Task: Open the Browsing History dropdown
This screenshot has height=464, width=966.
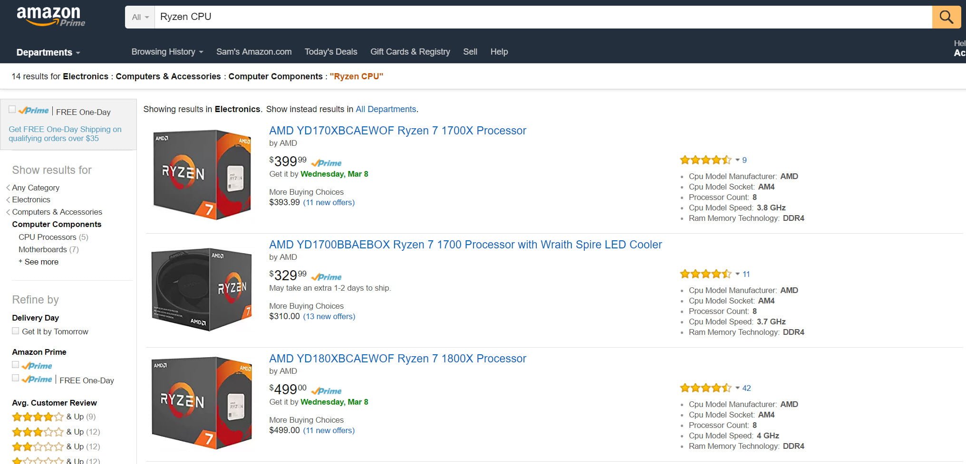Action: [167, 52]
